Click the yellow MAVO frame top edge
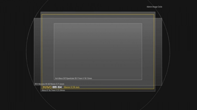 (98, 14)
